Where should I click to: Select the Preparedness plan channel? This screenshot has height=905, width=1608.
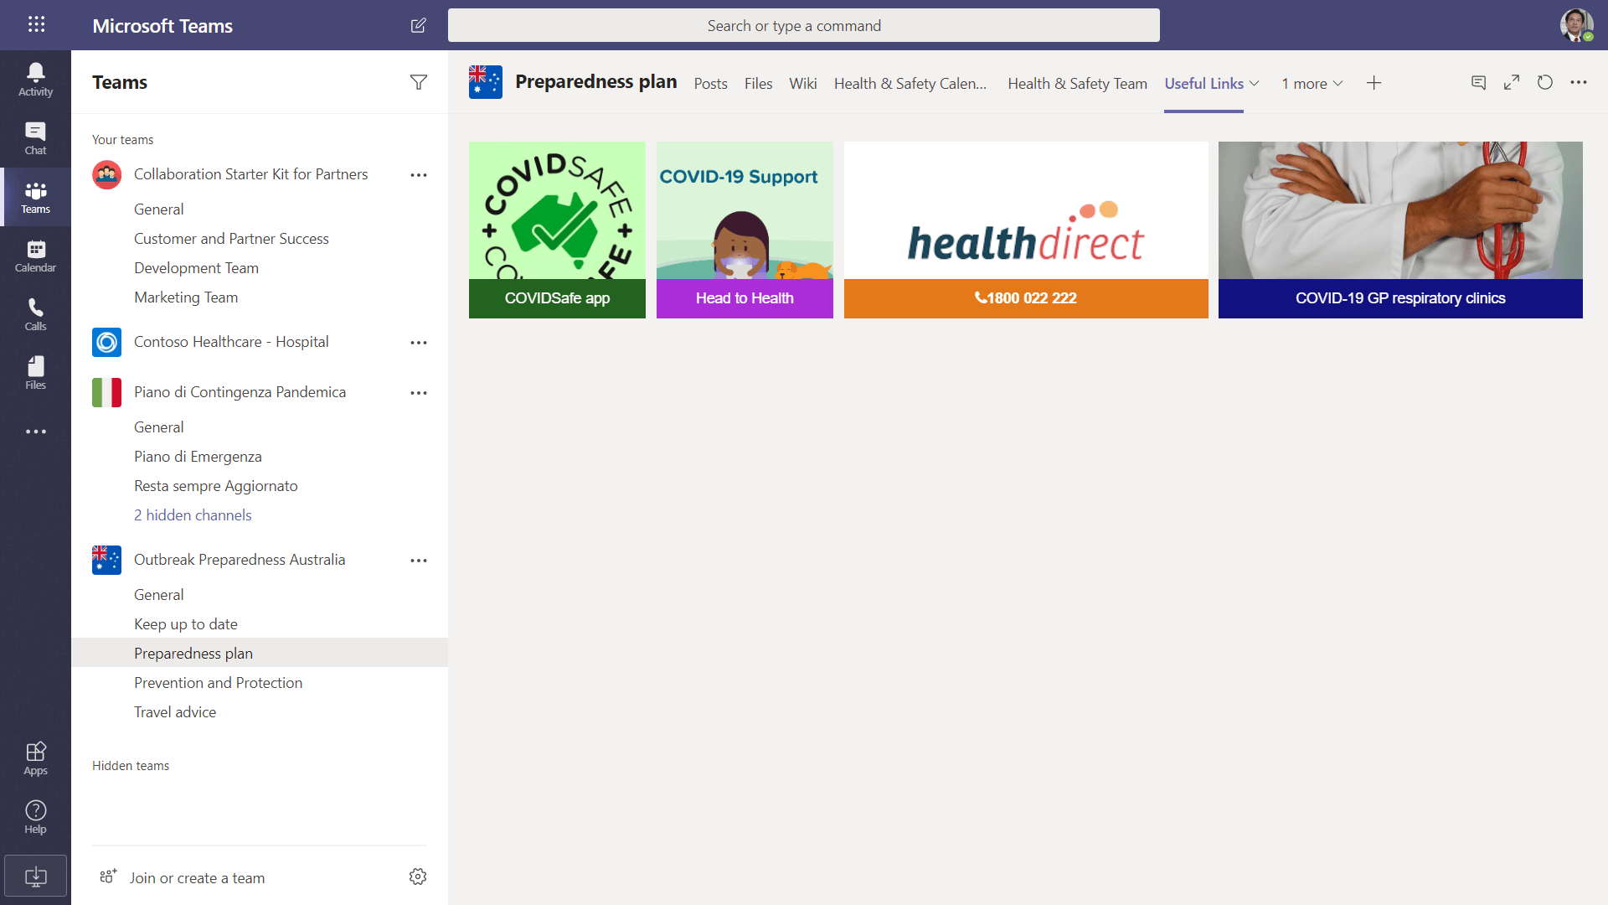(x=260, y=653)
